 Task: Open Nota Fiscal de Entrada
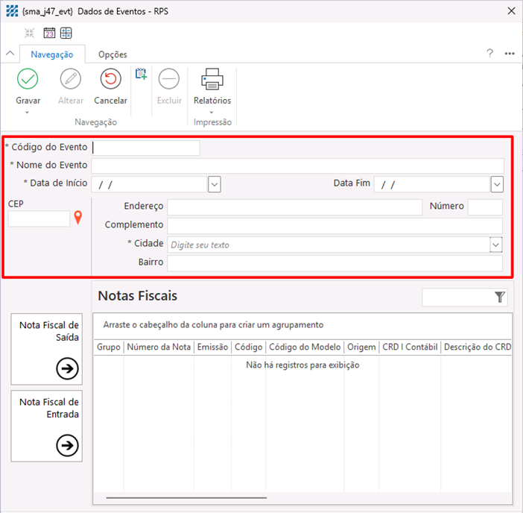coord(67,445)
